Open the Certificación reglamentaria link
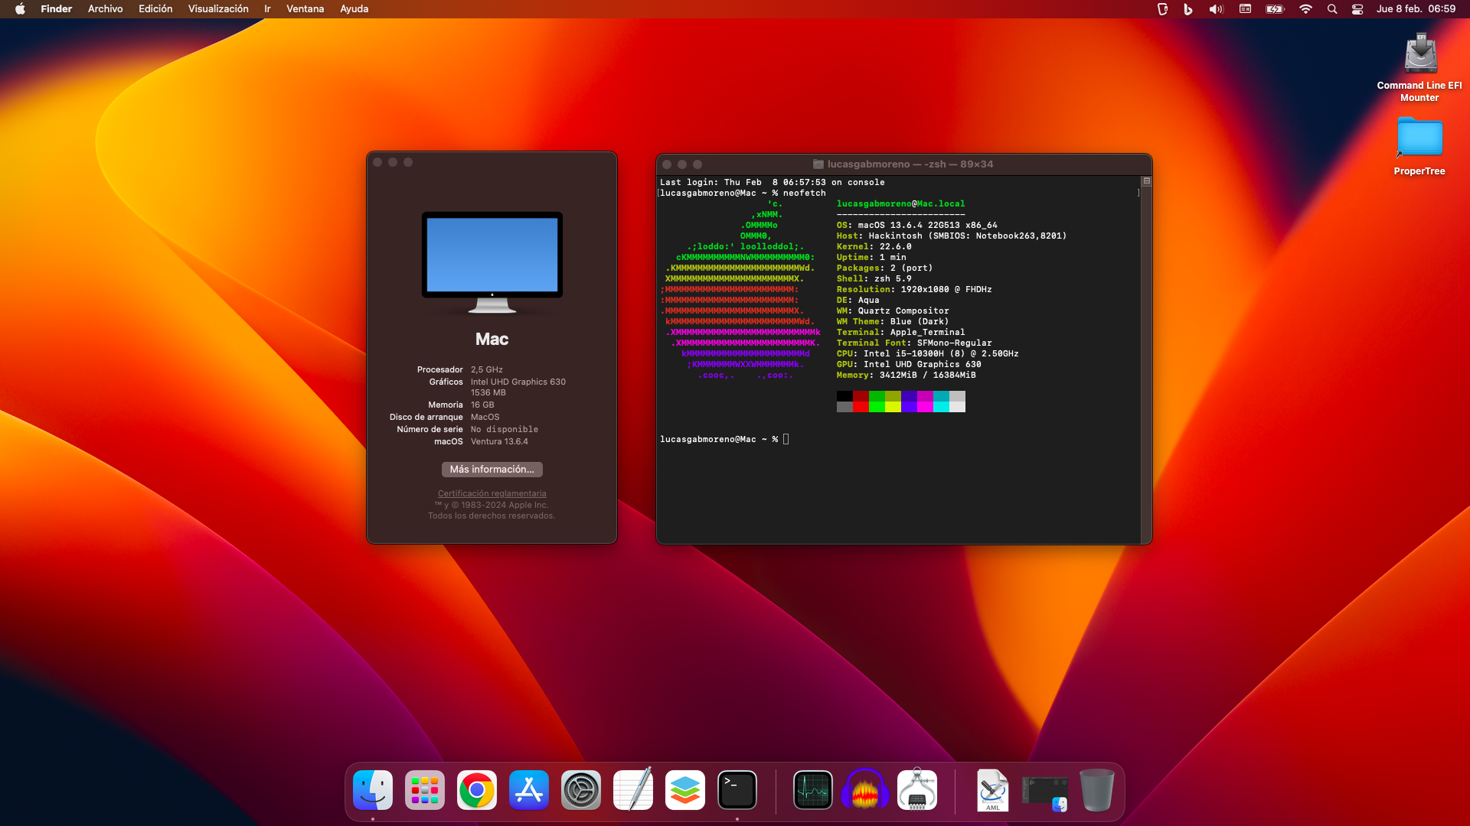 coord(492,493)
